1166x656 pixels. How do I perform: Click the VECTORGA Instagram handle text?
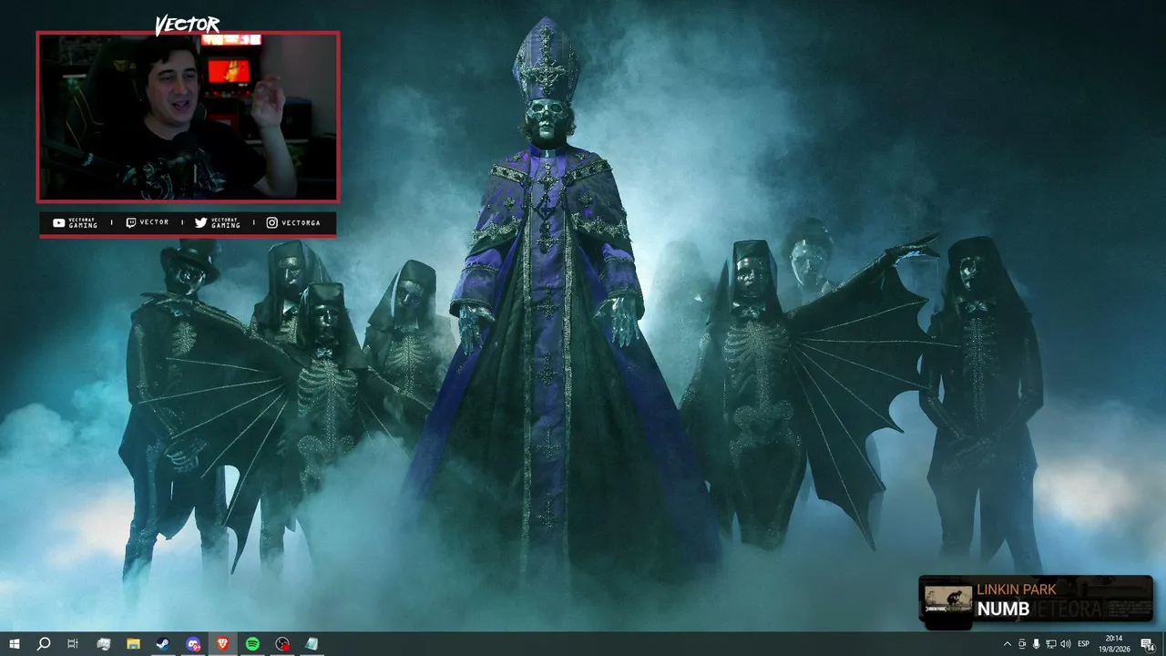(x=300, y=223)
